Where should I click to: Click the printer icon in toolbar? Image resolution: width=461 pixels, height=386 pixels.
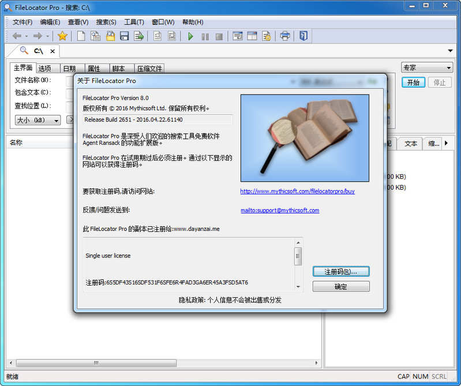285,36
